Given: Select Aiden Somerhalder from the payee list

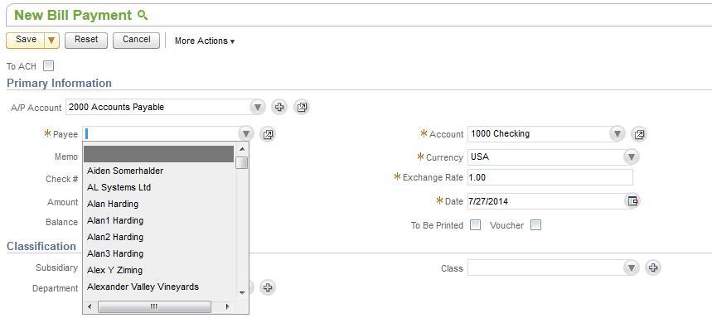Looking at the screenshot, I should pyautogui.click(x=159, y=171).
